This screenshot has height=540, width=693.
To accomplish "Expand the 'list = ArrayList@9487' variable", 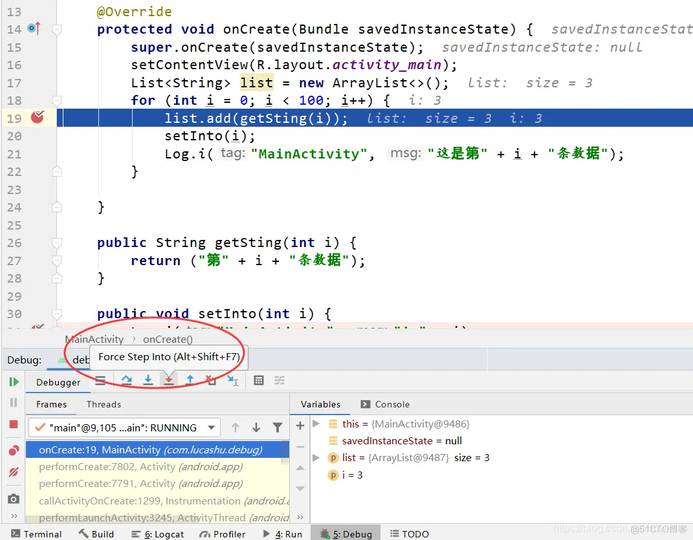I will pos(315,457).
